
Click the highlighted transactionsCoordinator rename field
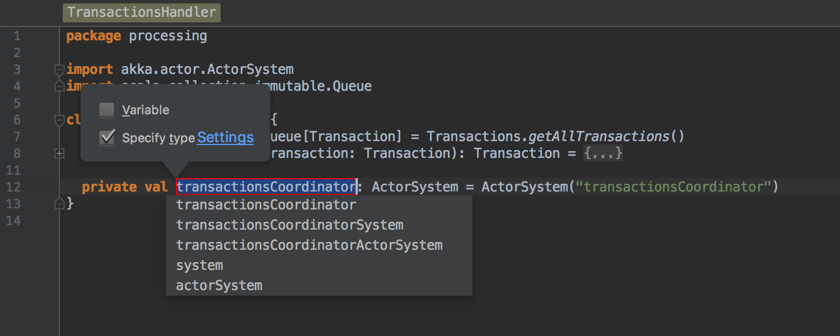[x=266, y=186]
